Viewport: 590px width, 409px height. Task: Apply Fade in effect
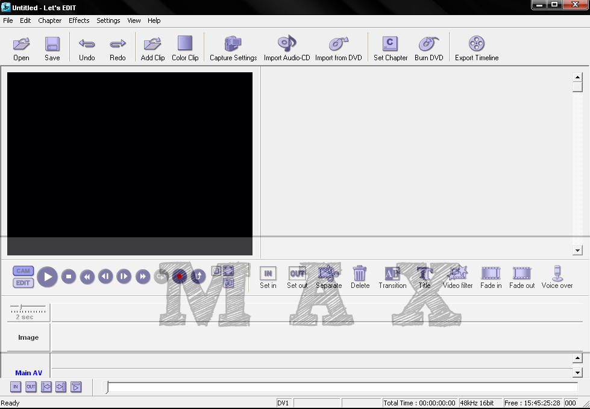pyautogui.click(x=491, y=278)
